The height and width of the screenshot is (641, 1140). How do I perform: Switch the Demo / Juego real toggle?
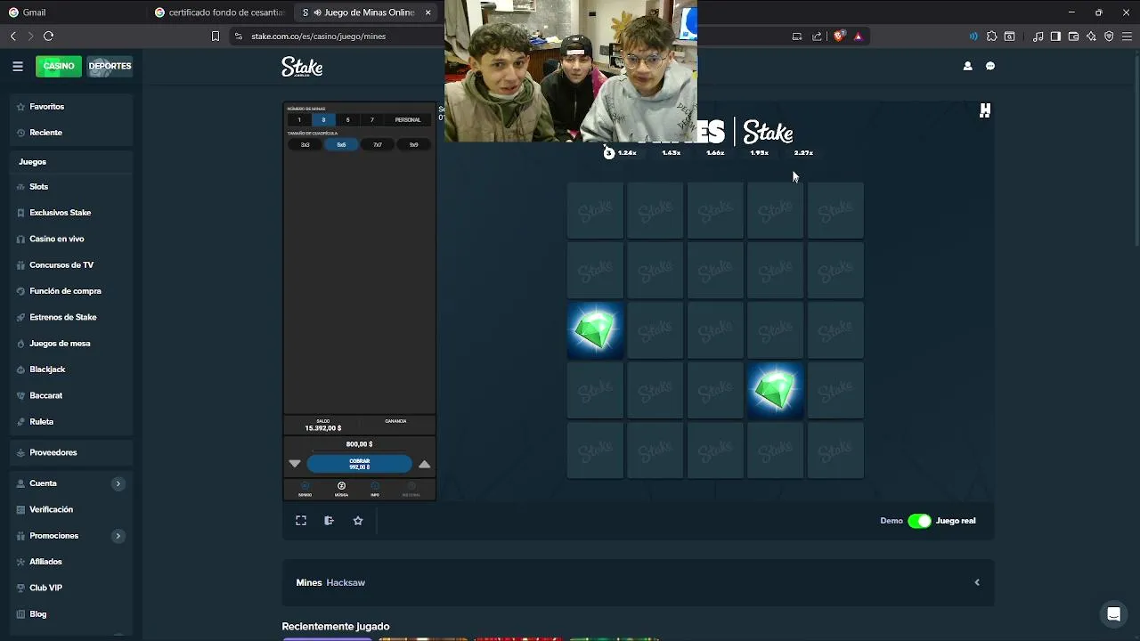pyautogui.click(x=919, y=521)
